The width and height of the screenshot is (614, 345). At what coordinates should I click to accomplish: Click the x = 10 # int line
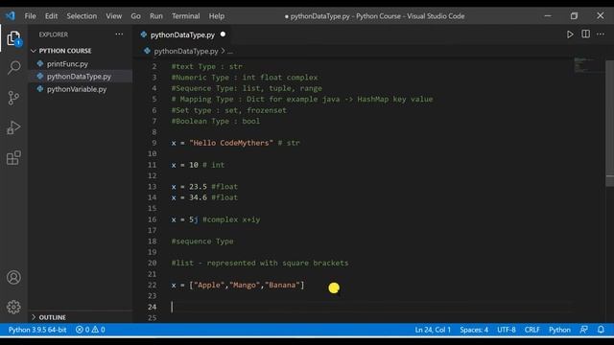click(x=198, y=165)
